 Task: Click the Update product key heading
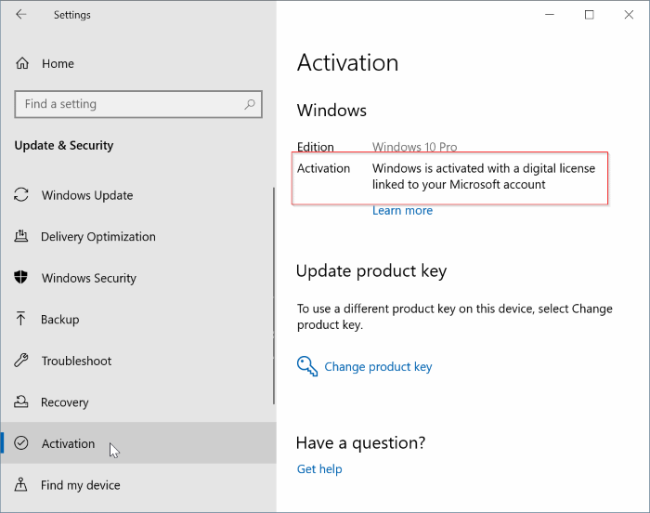[371, 271]
